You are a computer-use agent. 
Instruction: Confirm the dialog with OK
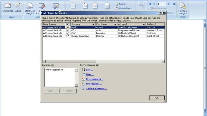tap(157, 98)
